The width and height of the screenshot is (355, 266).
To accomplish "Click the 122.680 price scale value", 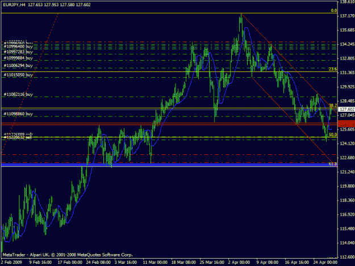I will coord(347,158).
